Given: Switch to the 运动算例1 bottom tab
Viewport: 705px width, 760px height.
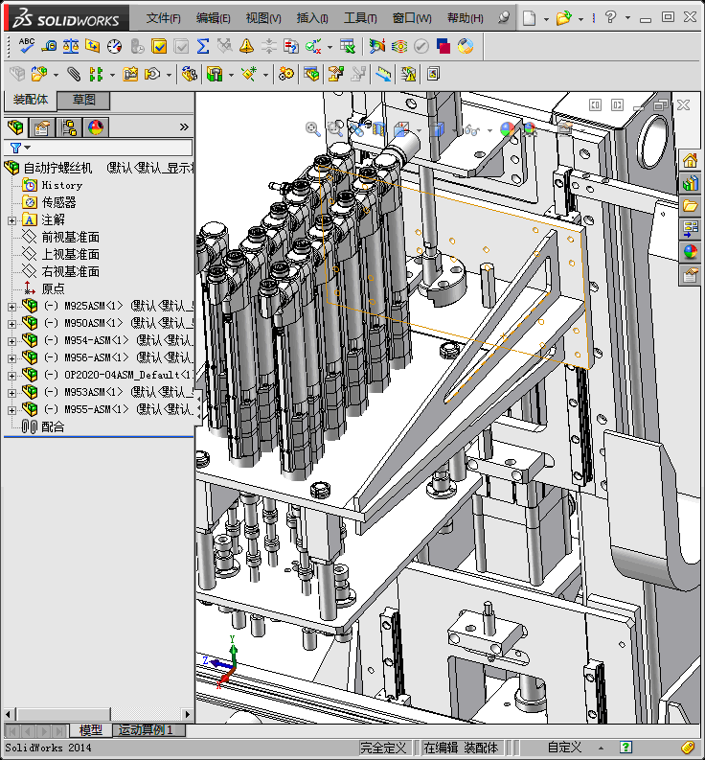Looking at the screenshot, I should pos(146,730).
